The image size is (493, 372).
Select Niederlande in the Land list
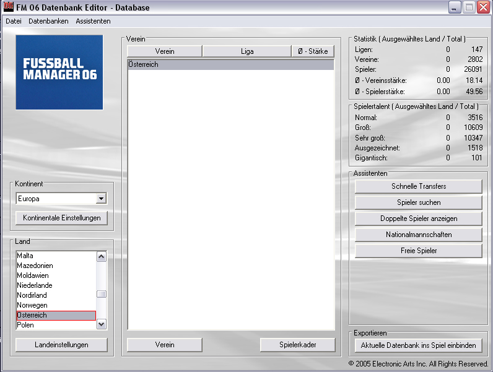pos(56,285)
